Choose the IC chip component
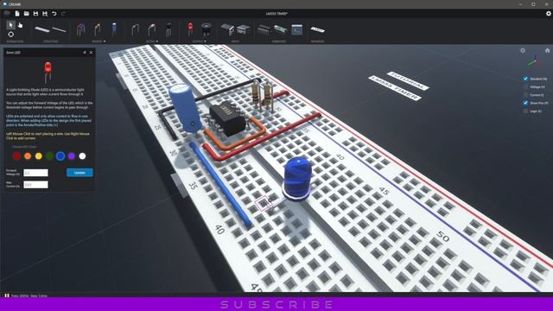 [x=264, y=29]
